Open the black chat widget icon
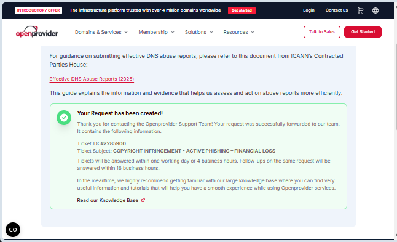Image resolution: width=397 pixels, height=242 pixels. click(x=13, y=230)
